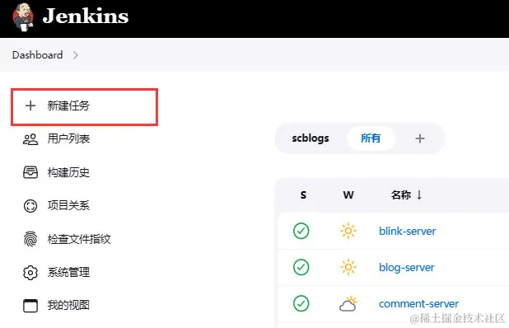Open the blog-server job
This screenshot has width=509, height=328.
(x=406, y=268)
